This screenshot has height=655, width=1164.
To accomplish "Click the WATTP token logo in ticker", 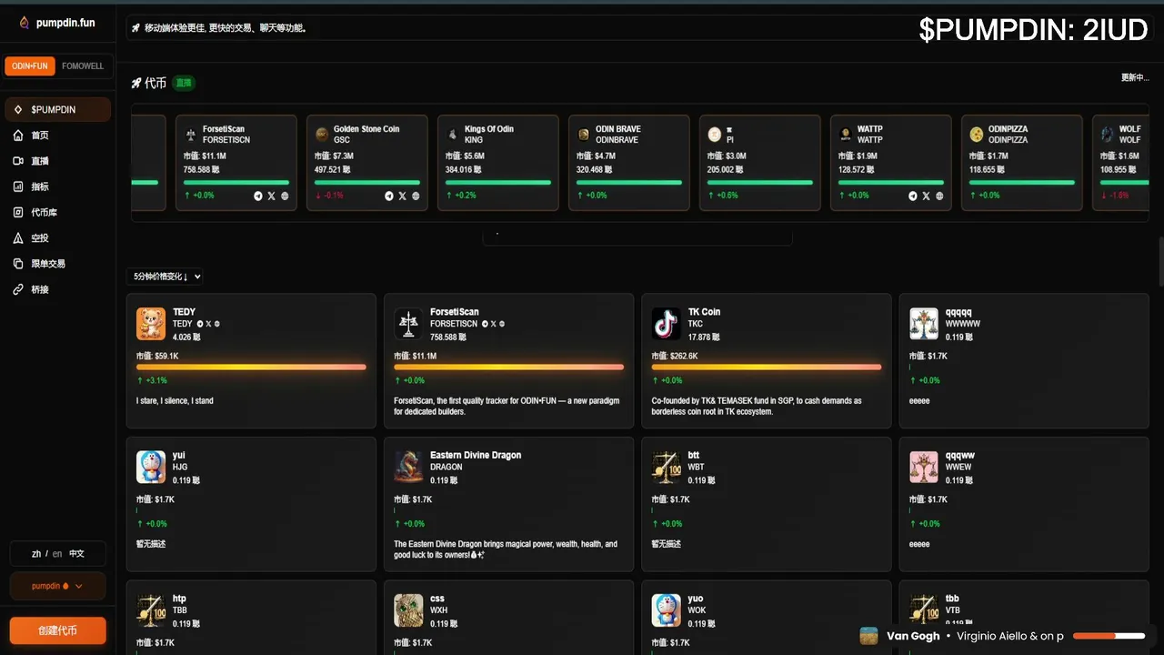I will pyautogui.click(x=846, y=134).
